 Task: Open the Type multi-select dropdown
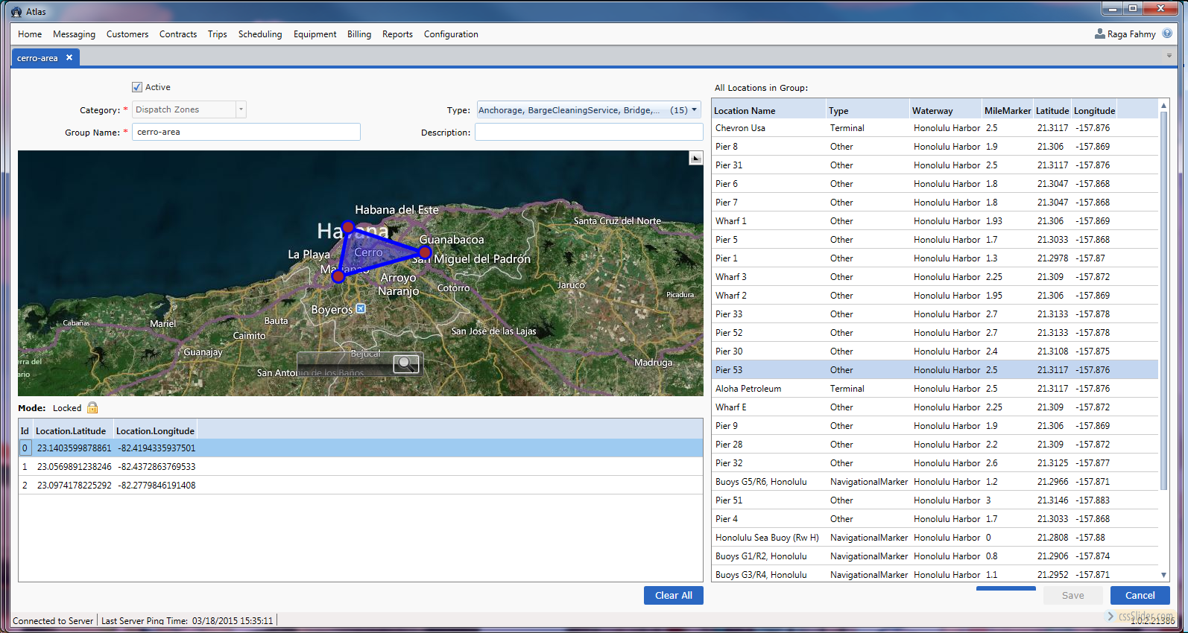589,110
